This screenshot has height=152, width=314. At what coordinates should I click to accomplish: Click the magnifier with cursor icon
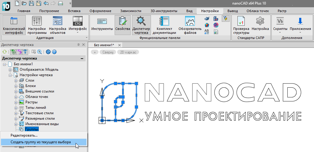39,52
